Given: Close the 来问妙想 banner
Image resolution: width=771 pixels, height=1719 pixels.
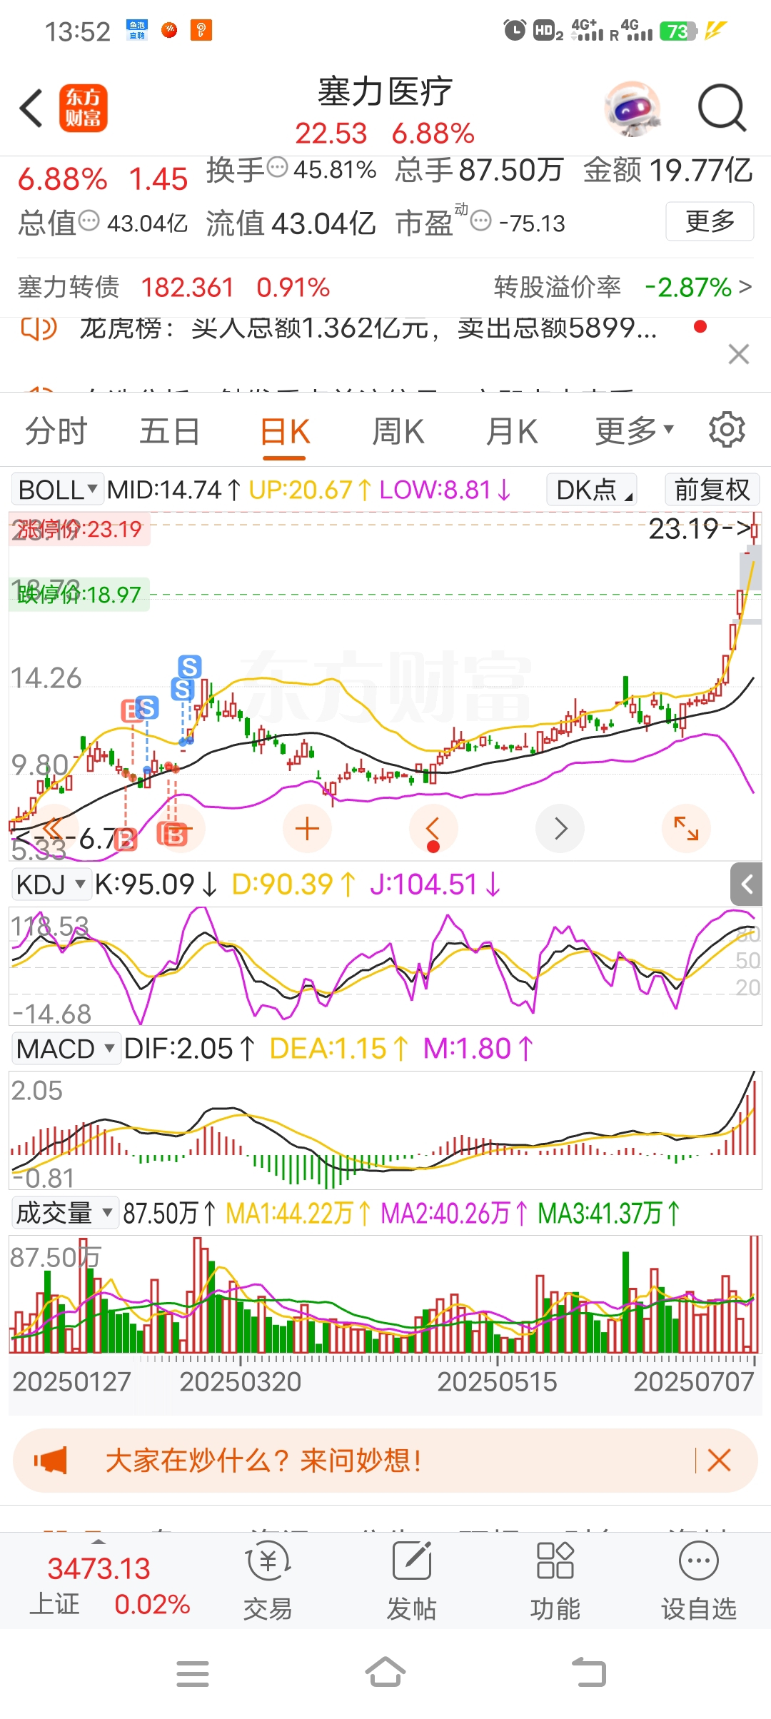Looking at the screenshot, I should [x=719, y=1461].
